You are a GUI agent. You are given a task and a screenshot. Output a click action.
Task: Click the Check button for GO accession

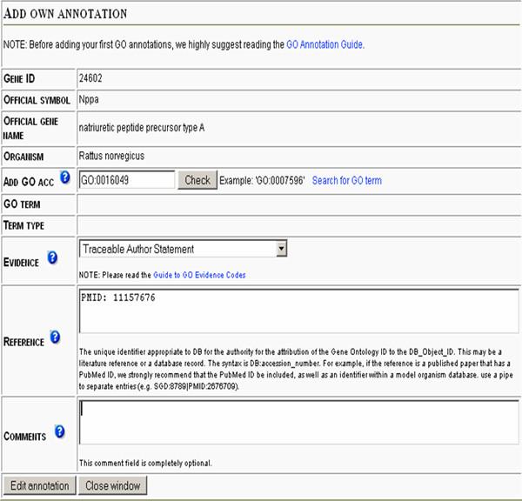click(197, 180)
